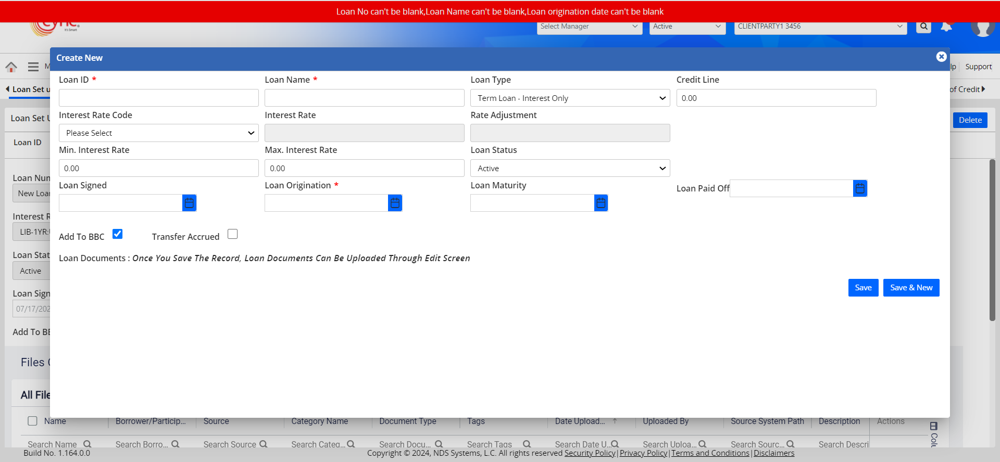Click the Save button
The width and height of the screenshot is (1000, 462).
click(863, 288)
